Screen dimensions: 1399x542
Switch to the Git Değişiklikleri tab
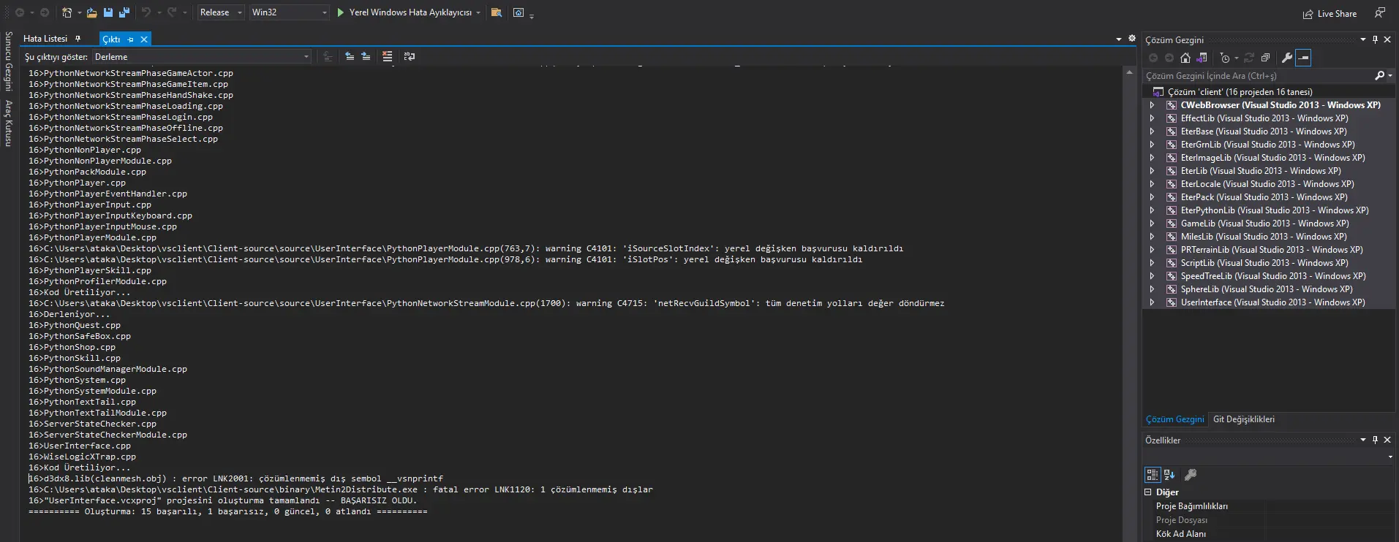(1243, 419)
